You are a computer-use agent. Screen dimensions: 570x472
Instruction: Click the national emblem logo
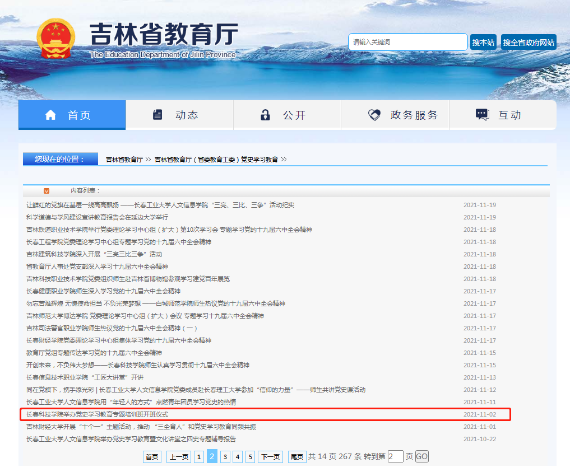click(55, 39)
